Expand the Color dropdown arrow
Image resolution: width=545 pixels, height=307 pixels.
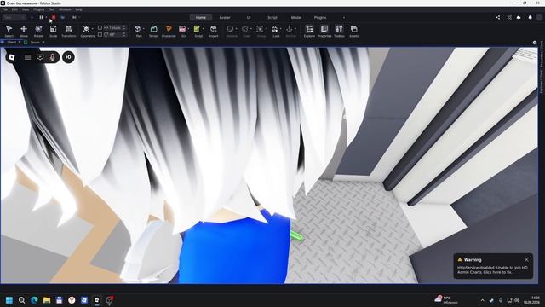[250, 29]
